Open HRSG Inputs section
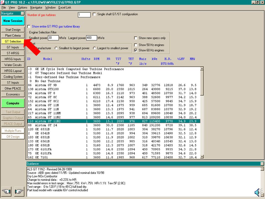The height and width of the screenshot is (199, 265). (x=13, y=59)
